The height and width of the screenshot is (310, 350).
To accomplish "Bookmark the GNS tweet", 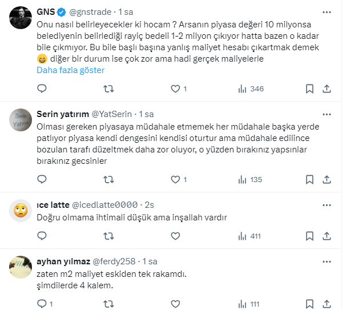I will [x=309, y=88].
